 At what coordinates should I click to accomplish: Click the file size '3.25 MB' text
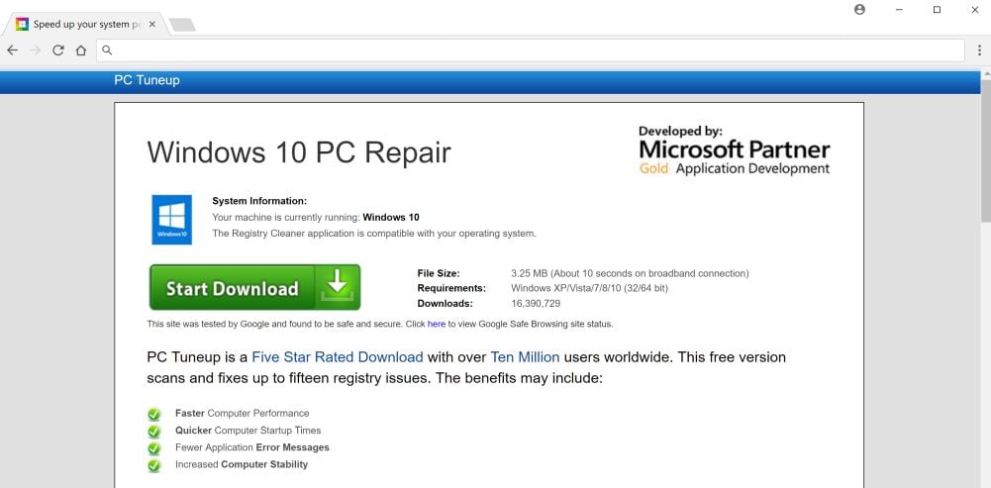click(x=529, y=274)
